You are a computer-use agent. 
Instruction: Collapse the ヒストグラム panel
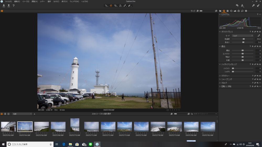pos(220,14)
